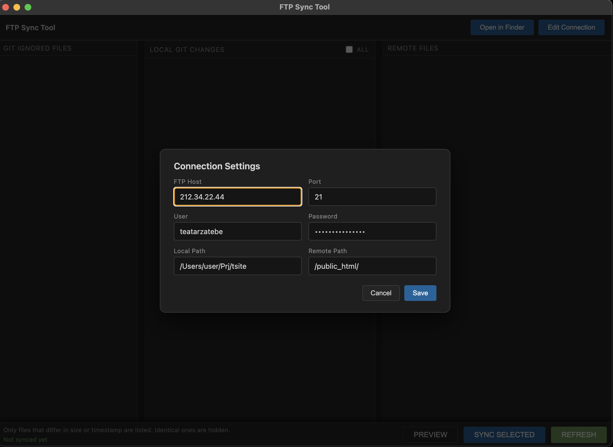The height and width of the screenshot is (447, 613).
Task: Click the LOCAL GIT CHANGES panel header
Action: click(187, 50)
